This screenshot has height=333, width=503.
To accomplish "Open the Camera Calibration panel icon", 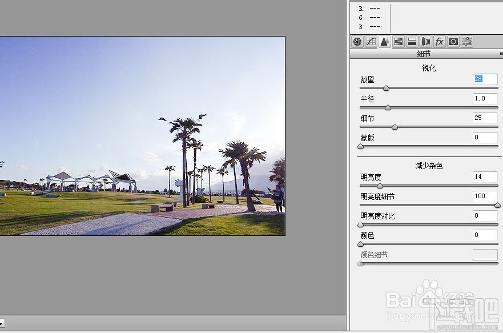I will (453, 41).
